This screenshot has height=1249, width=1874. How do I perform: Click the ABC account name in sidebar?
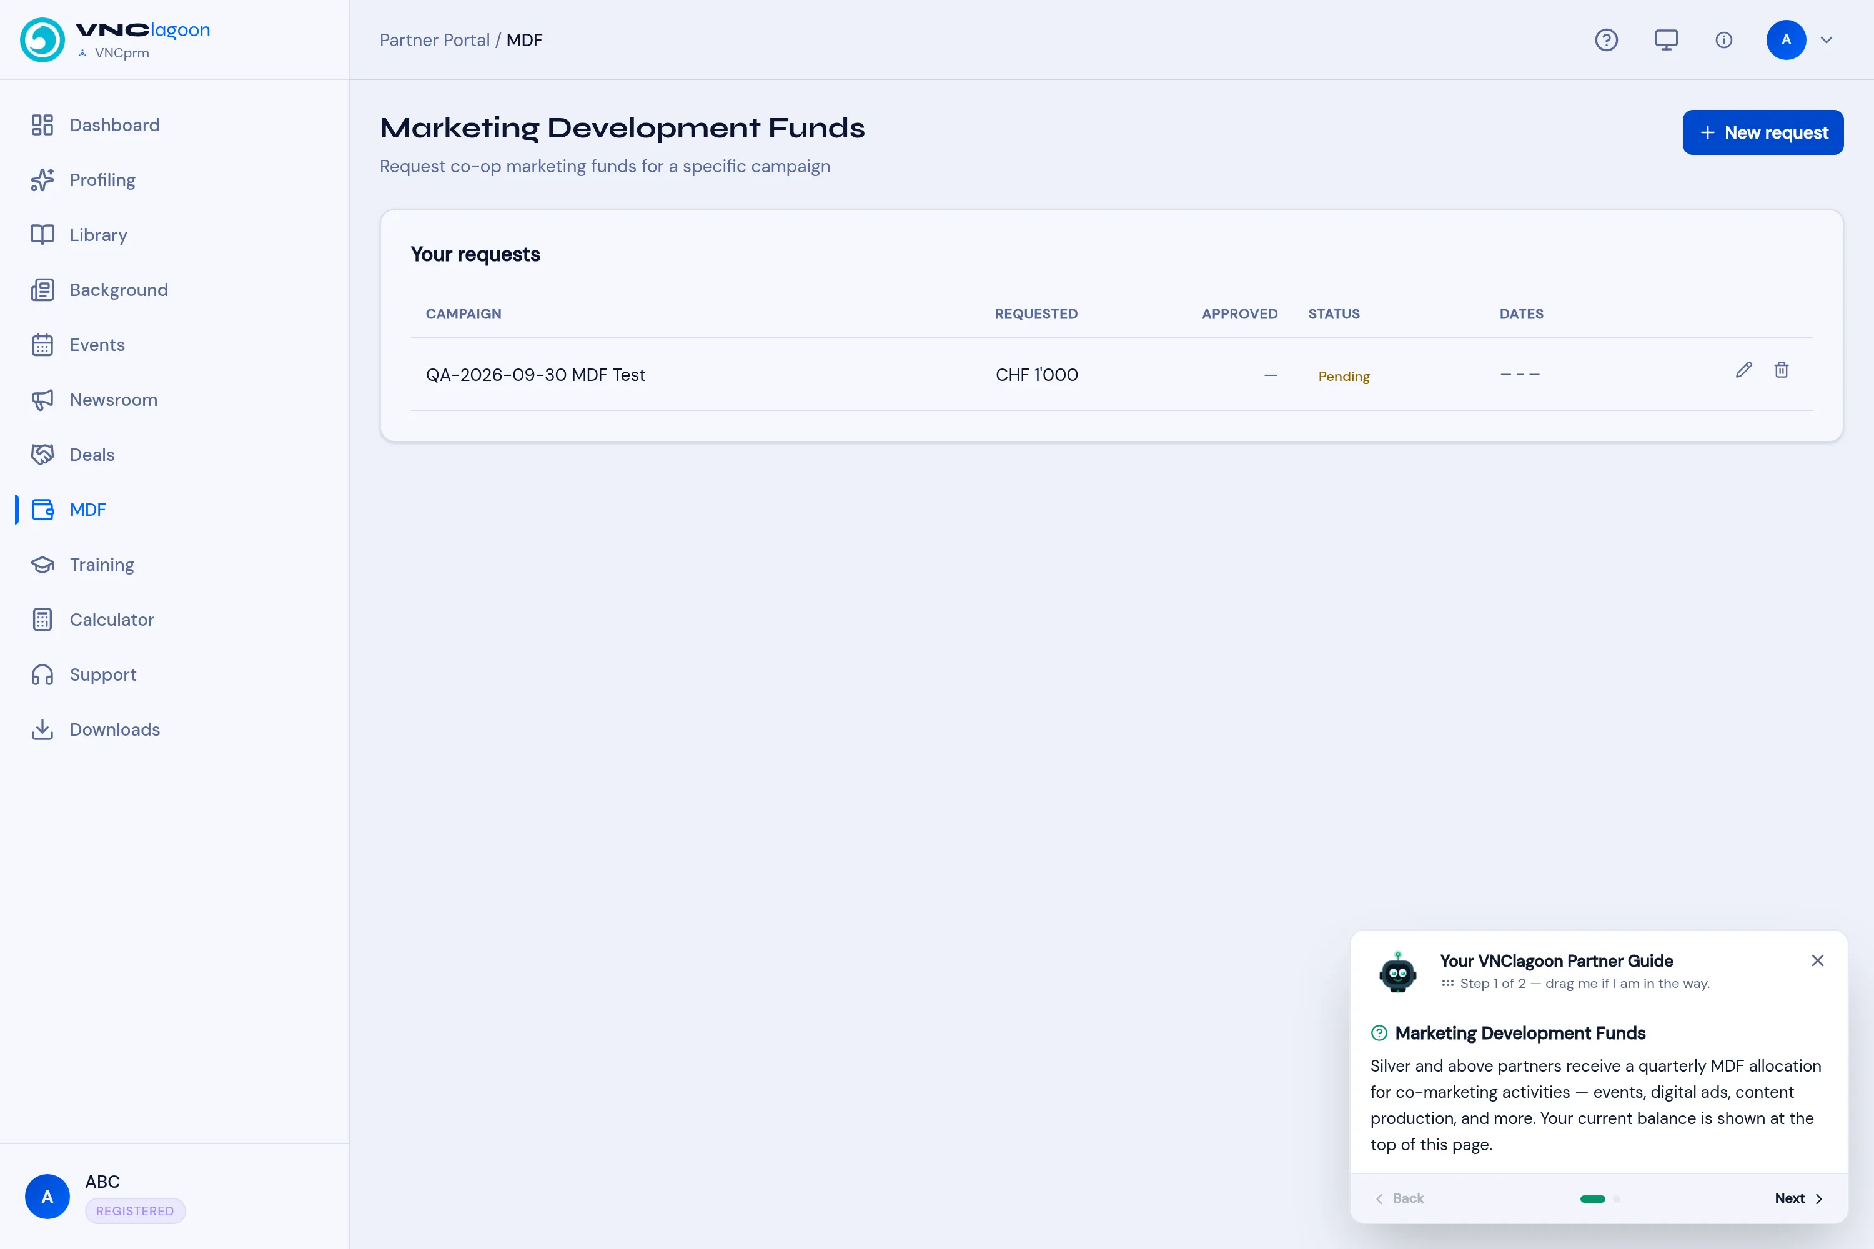[x=102, y=1182]
